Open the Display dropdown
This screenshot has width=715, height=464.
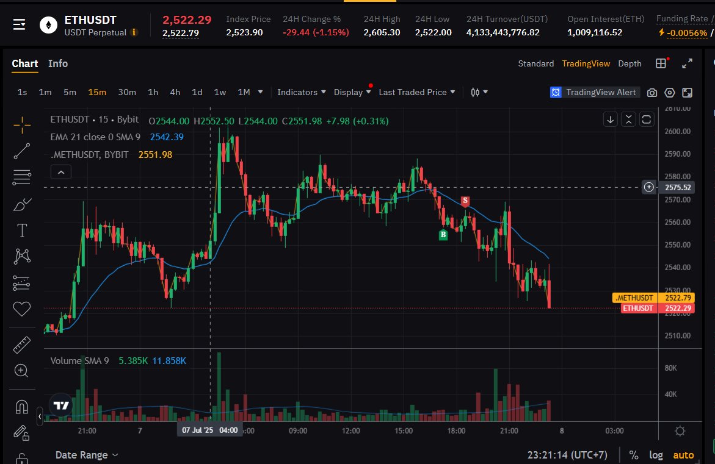click(352, 93)
